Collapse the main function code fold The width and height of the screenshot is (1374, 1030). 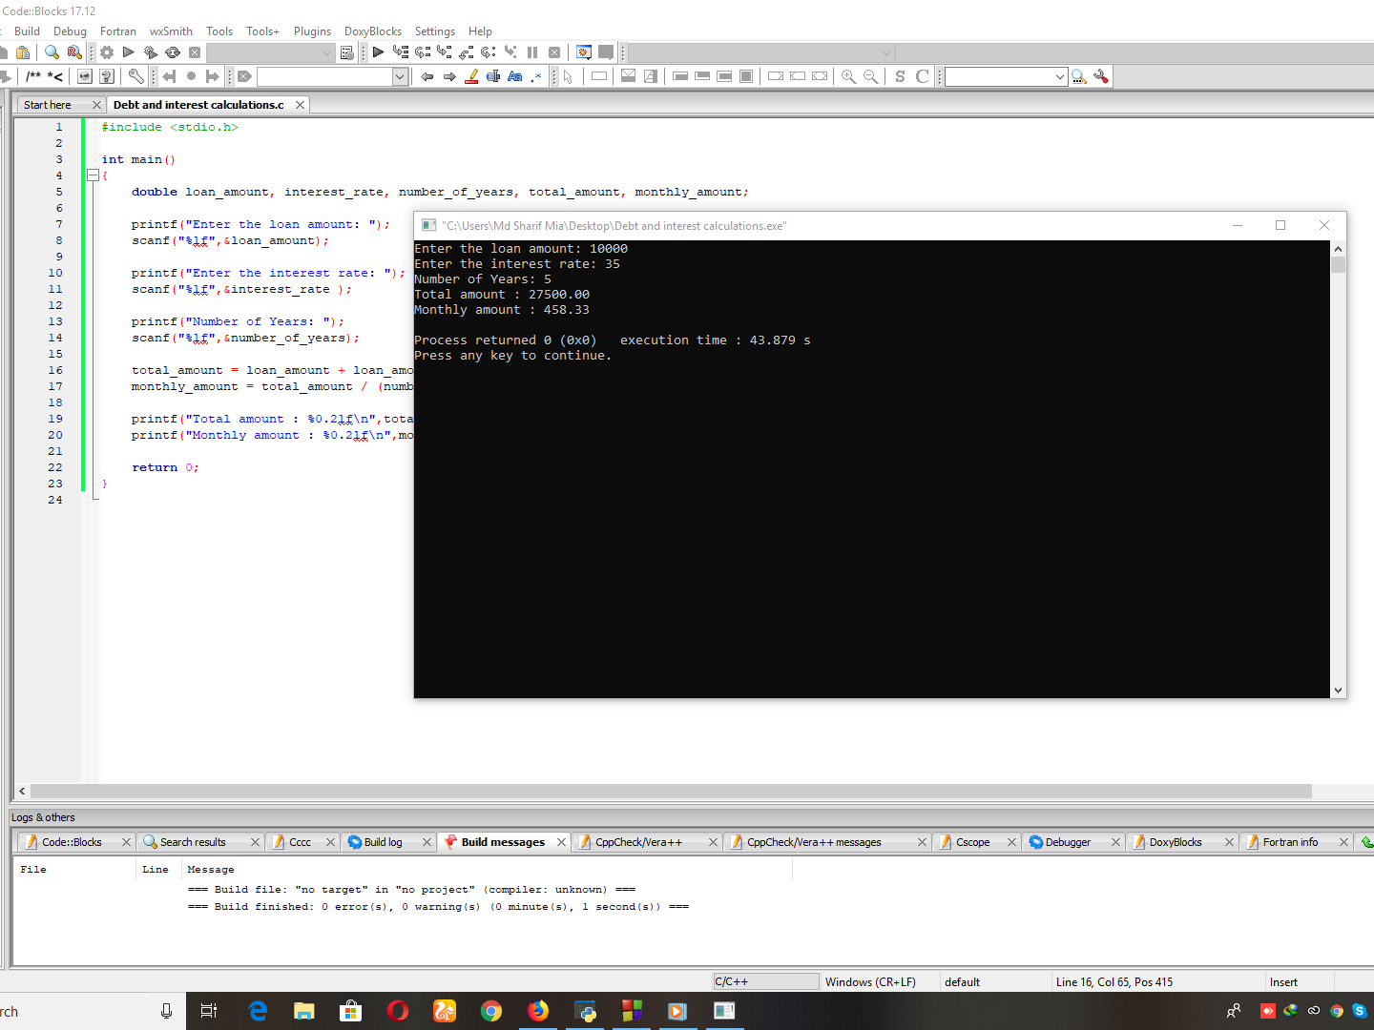pyautogui.click(x=93, y=175)
